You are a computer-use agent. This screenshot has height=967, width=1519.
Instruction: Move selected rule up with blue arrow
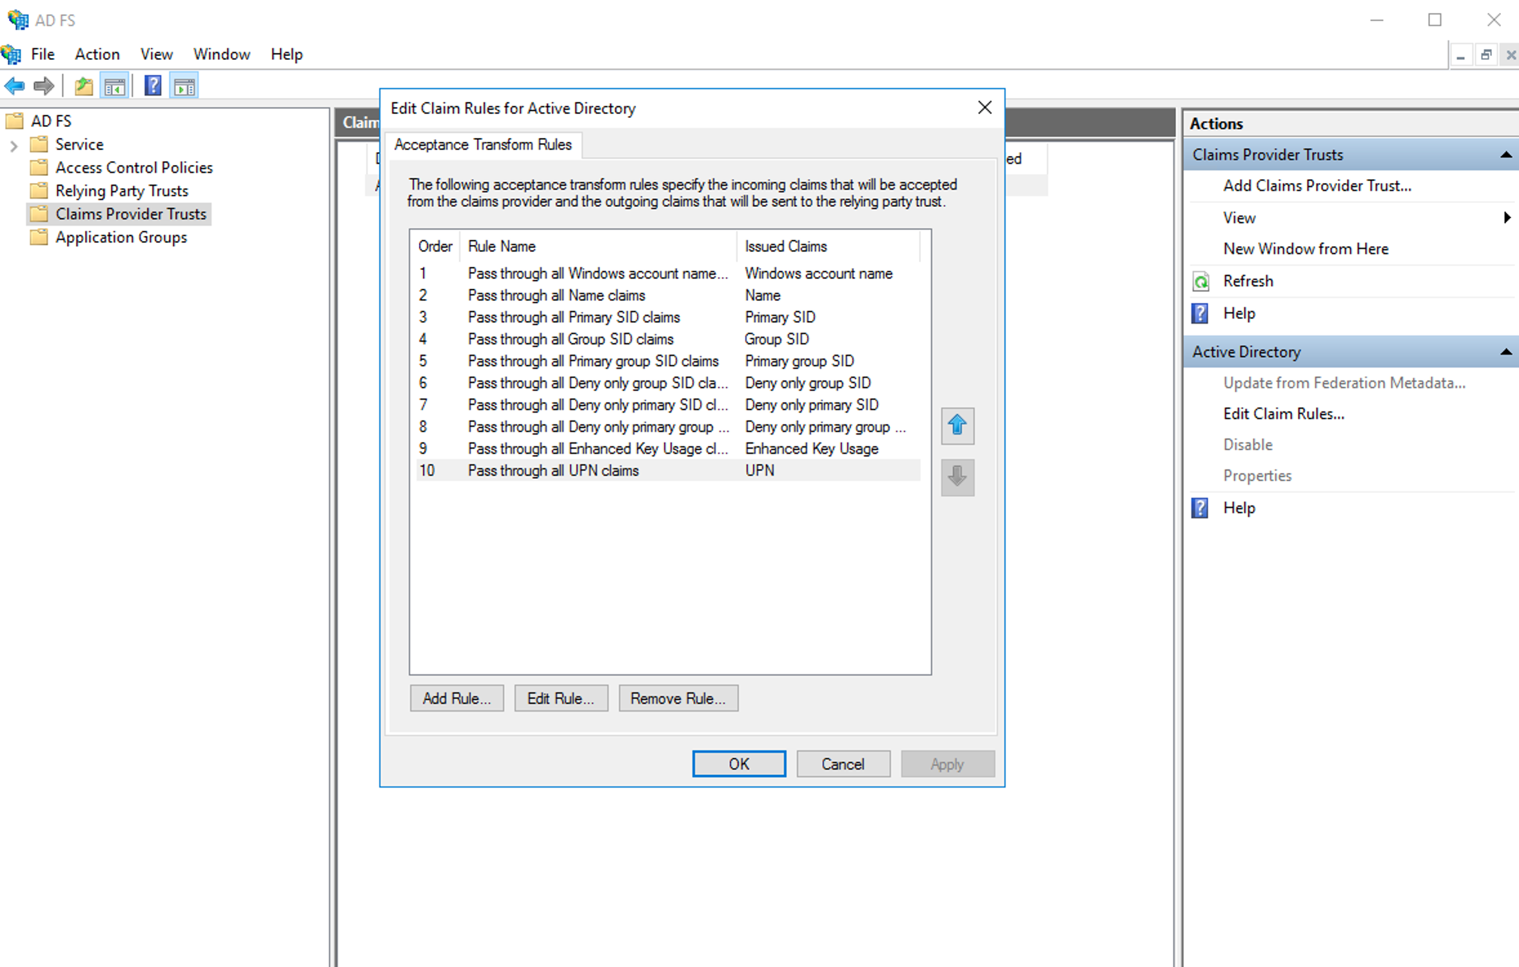[957, 425]
